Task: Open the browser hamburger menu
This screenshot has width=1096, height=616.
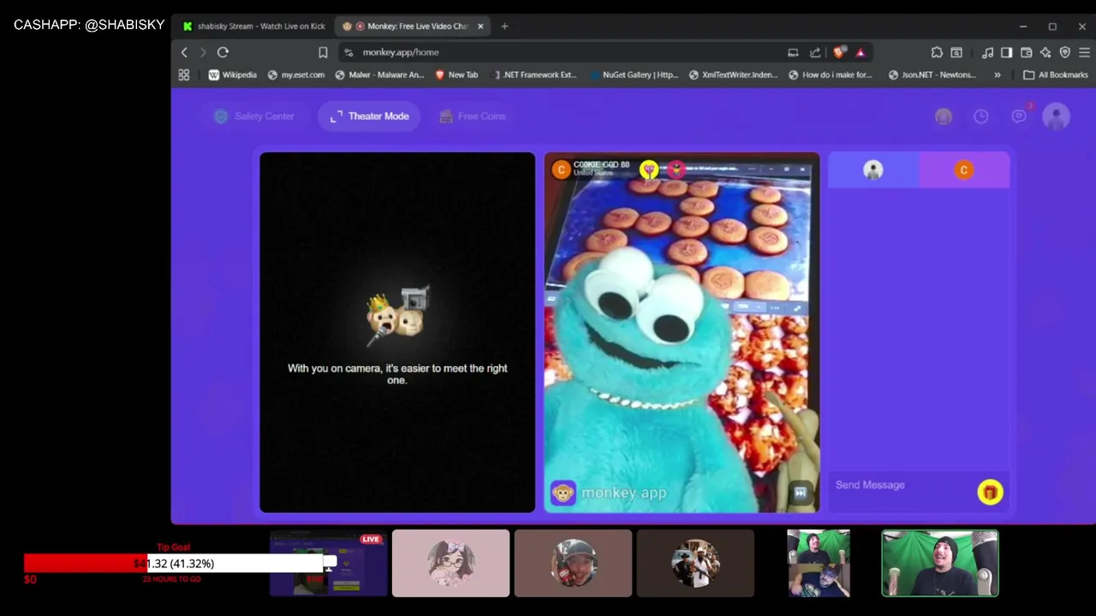Action: tap(1084, 52)
